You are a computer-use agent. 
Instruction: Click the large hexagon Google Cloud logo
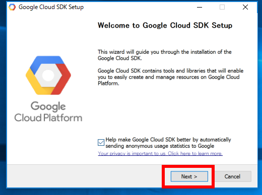click(x=48, y=75)
